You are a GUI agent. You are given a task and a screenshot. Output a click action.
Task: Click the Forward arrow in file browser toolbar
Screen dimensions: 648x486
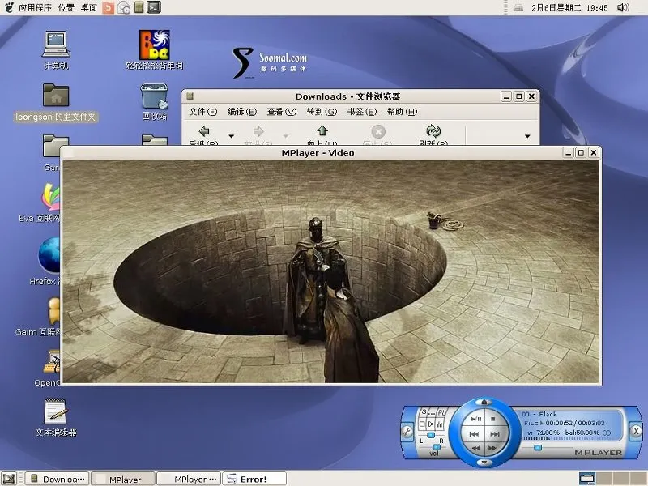[258, 132]
